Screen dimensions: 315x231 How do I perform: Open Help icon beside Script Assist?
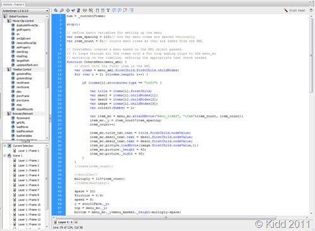point(311,10)
